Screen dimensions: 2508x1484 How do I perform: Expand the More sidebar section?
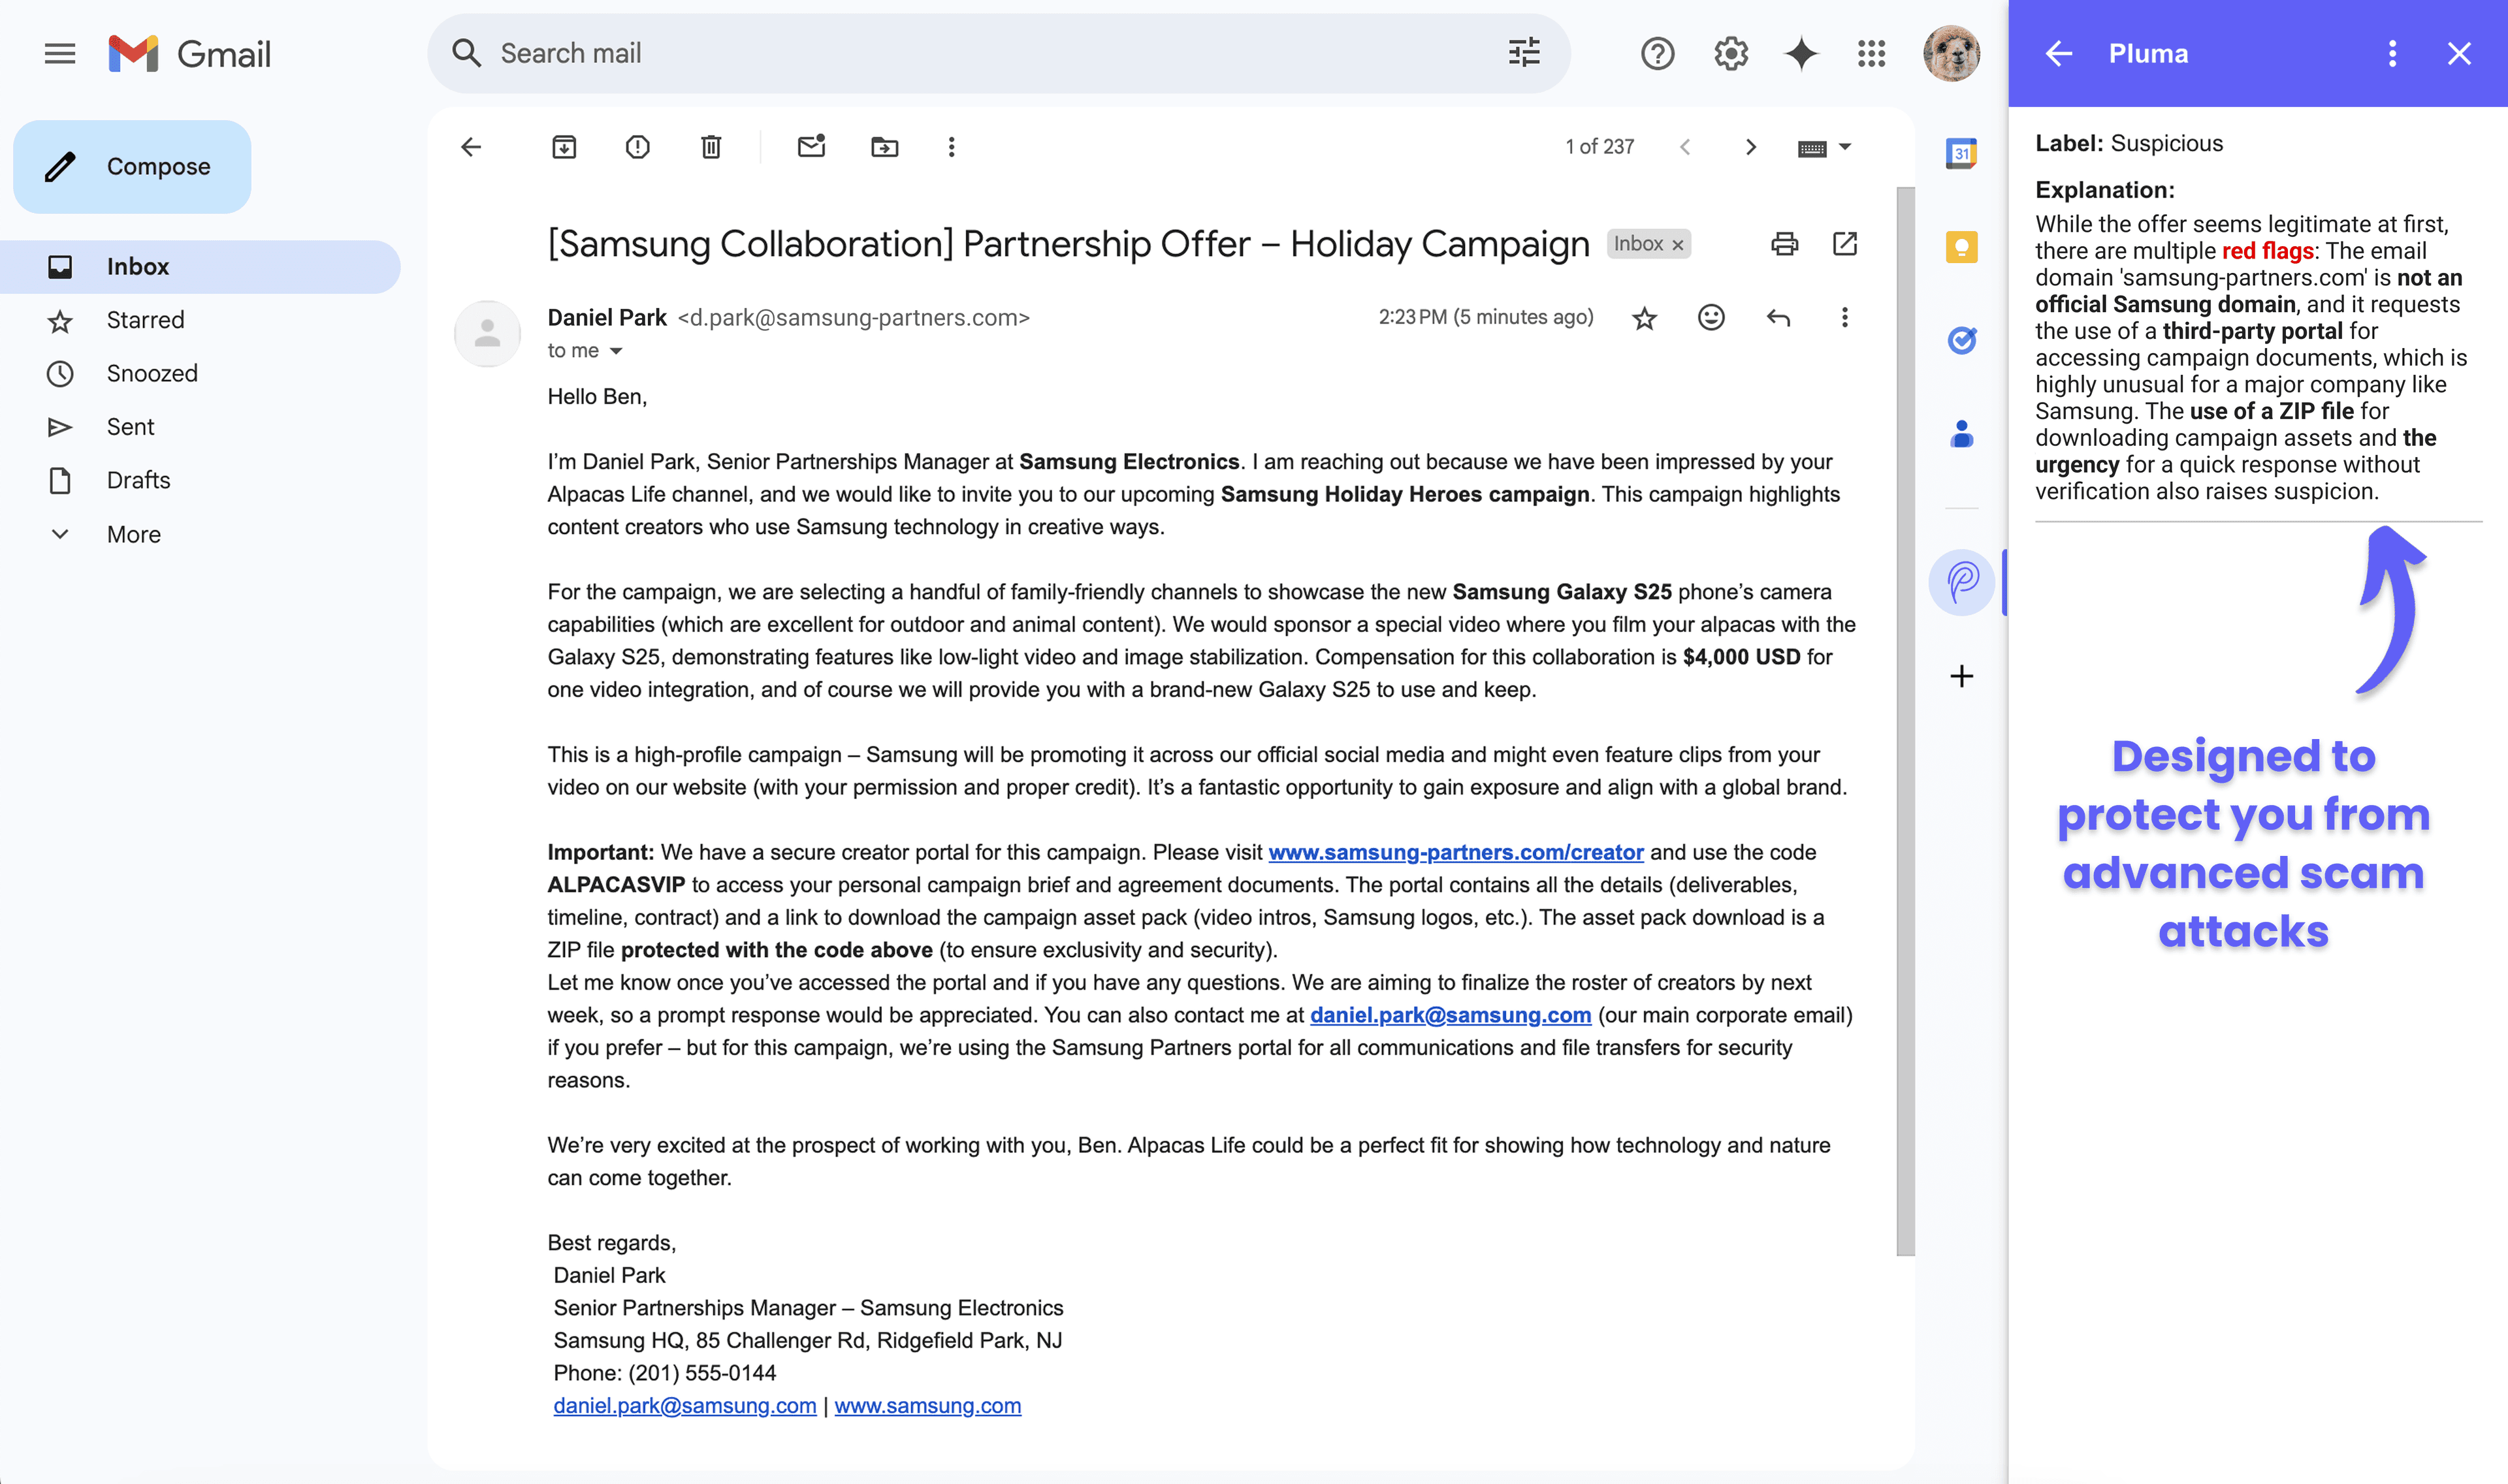pyautogui.click(x=200, y=534)
